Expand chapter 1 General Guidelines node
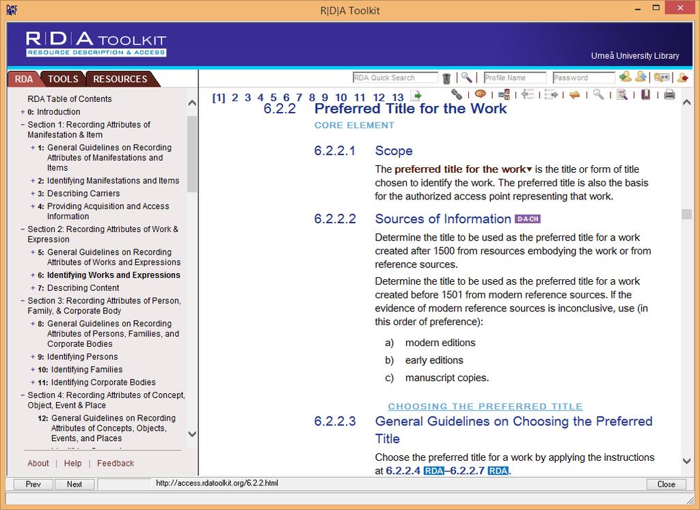Screen dimensions: 700x510 tap(33, 147)
